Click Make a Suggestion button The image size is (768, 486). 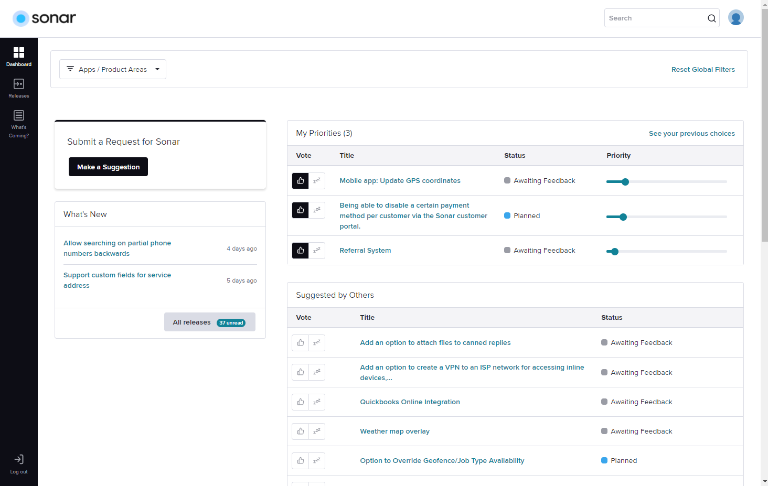pyautogui.click(x=108, y=167)
